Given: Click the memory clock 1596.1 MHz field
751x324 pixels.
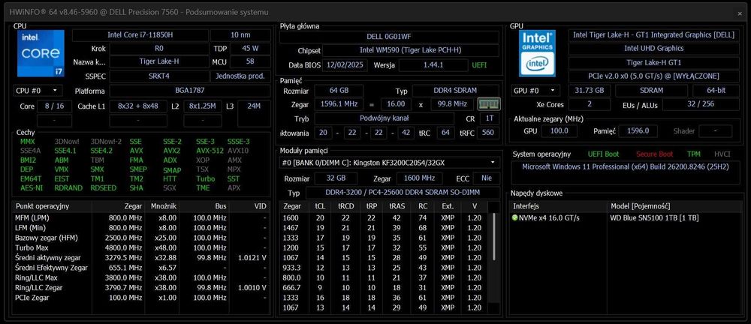Looking at the screenshot, I should tap(339, 103).
